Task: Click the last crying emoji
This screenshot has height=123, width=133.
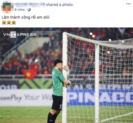Action: tap(14, 22)
